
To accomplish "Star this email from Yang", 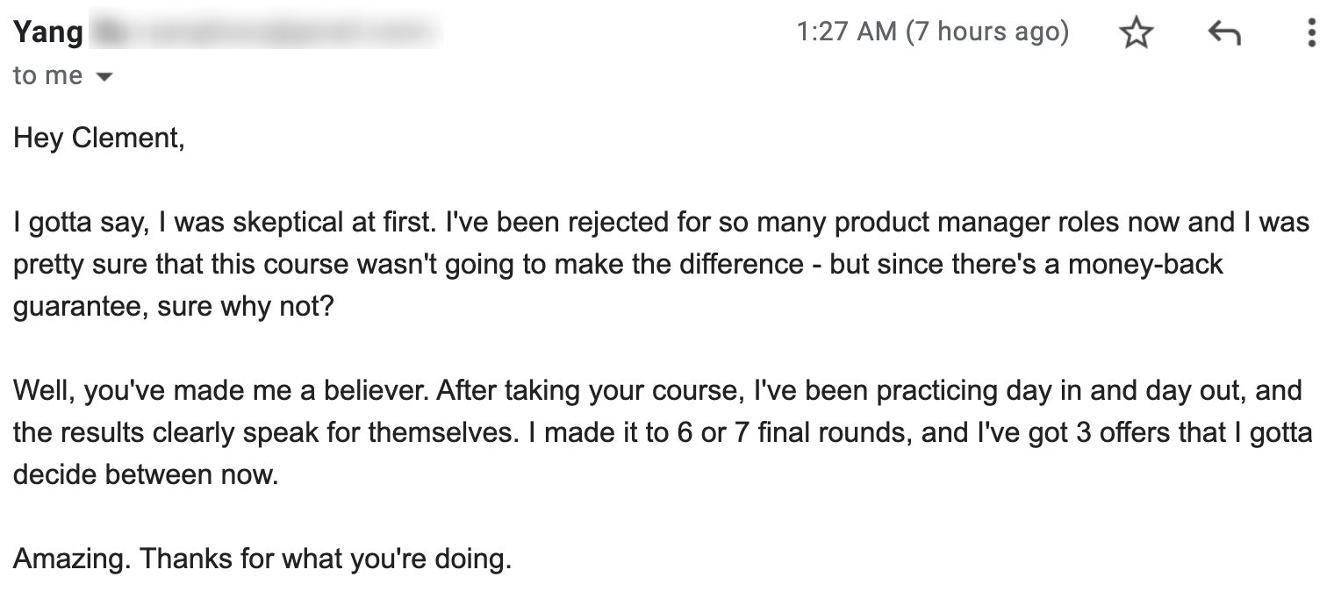I will click(x=1137, y=33).
